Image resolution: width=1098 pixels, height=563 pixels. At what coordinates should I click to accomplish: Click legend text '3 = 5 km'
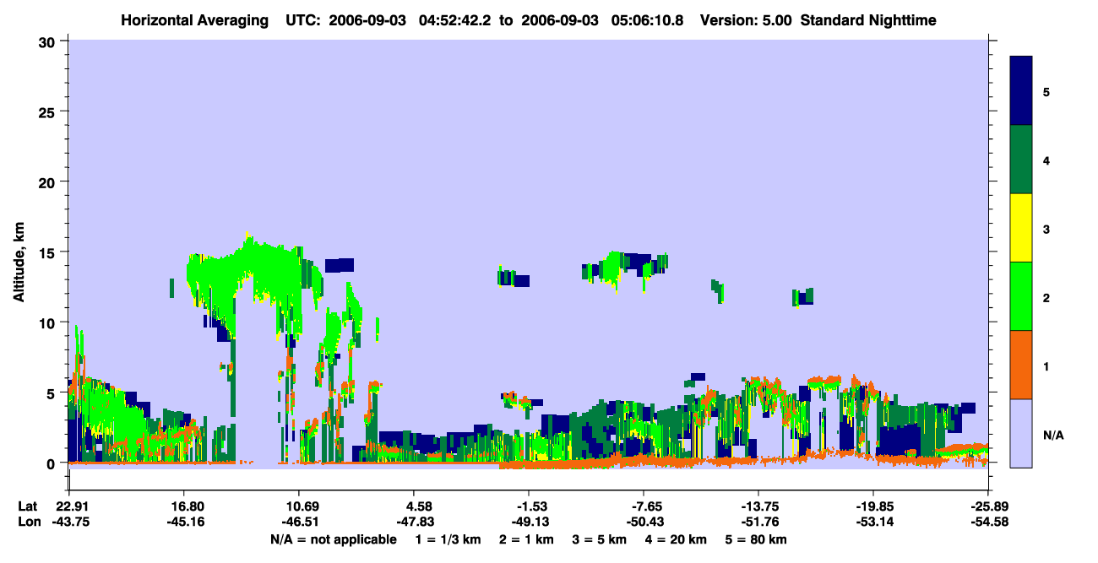[601, 539]
